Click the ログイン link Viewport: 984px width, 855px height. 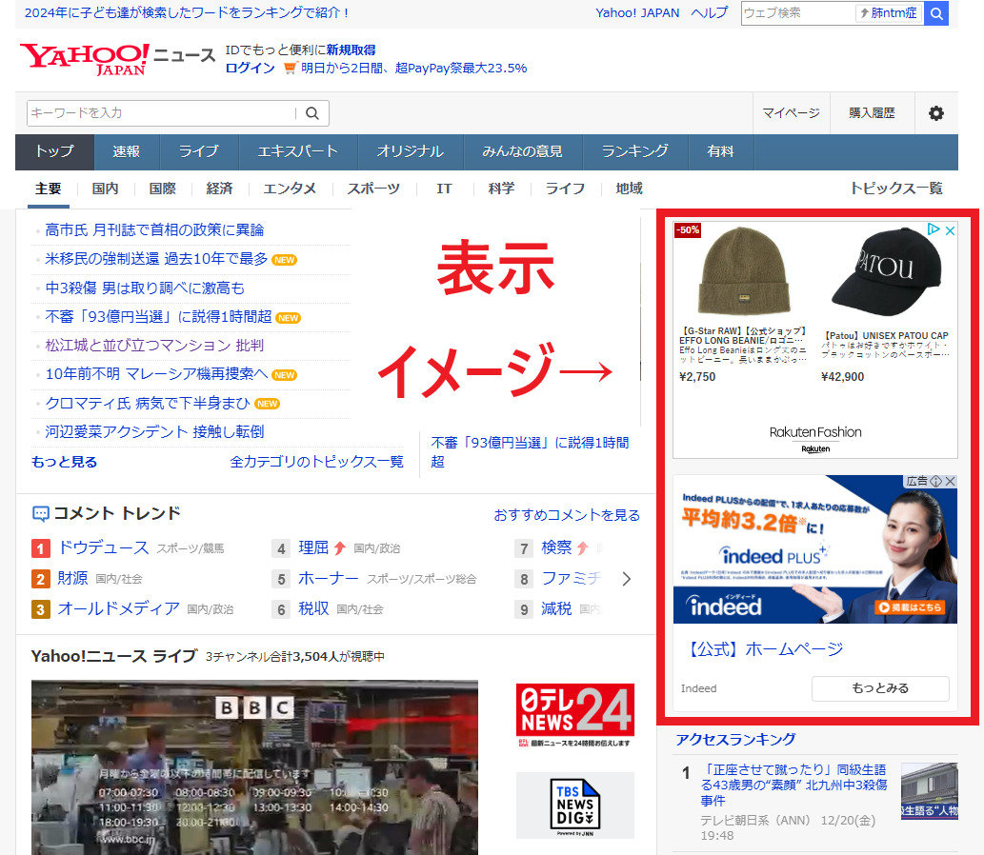tap(250, 69)
